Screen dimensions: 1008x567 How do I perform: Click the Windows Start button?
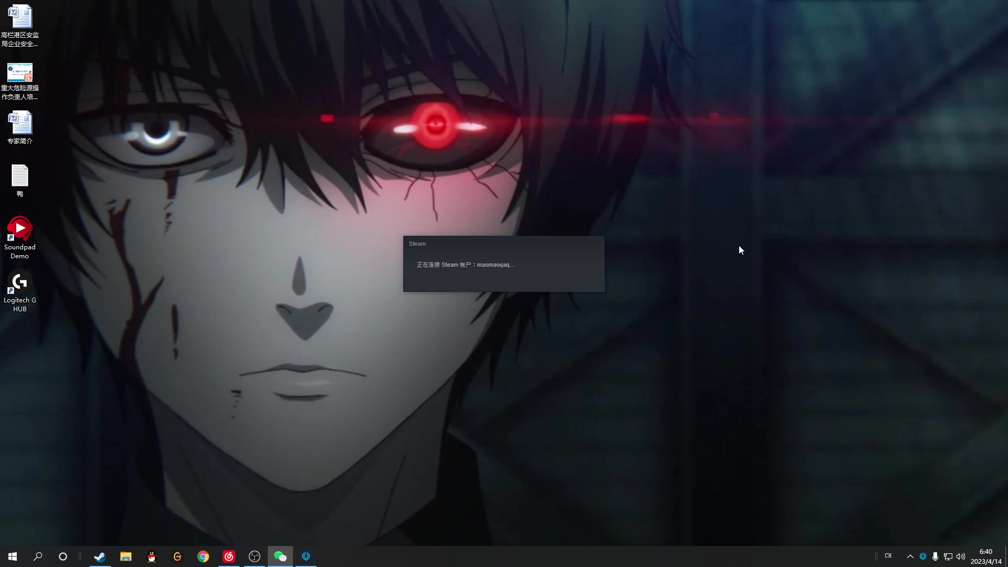13,556
